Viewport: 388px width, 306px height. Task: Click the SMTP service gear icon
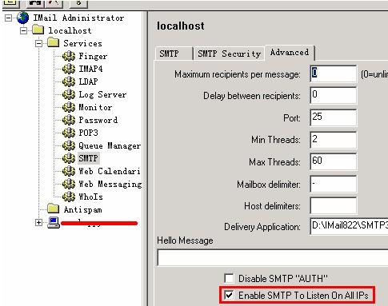click(x=69, y=158)
